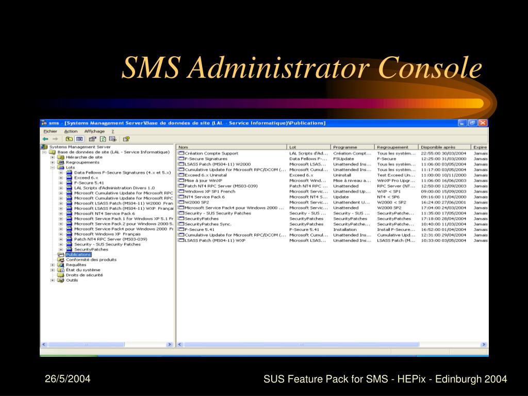Sort list by the Lot column header
Image resolution: width=528 pixels, height=396 pixels.
[x=309, y=147]
